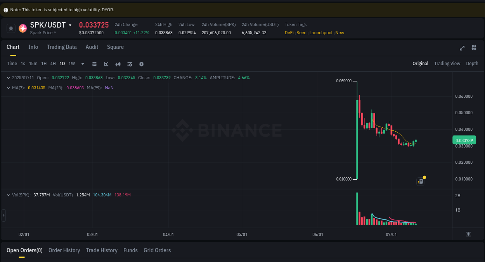The width and height of the screenshot is (485, 262).
Task: Favorite SPK/USDT with the star icon
Action: click(x=11, y=28)
